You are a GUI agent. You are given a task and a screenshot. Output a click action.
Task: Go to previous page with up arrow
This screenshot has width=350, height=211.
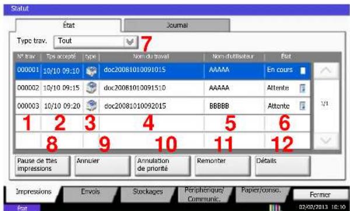pyautogui.click(x=325, y=71)
